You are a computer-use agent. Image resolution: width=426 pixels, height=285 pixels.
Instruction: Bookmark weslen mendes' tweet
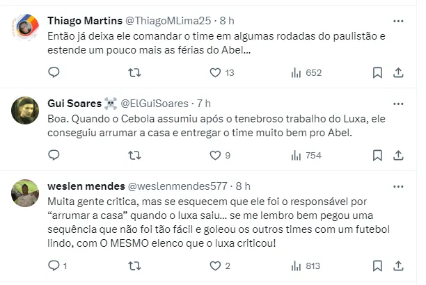(377, 265)
